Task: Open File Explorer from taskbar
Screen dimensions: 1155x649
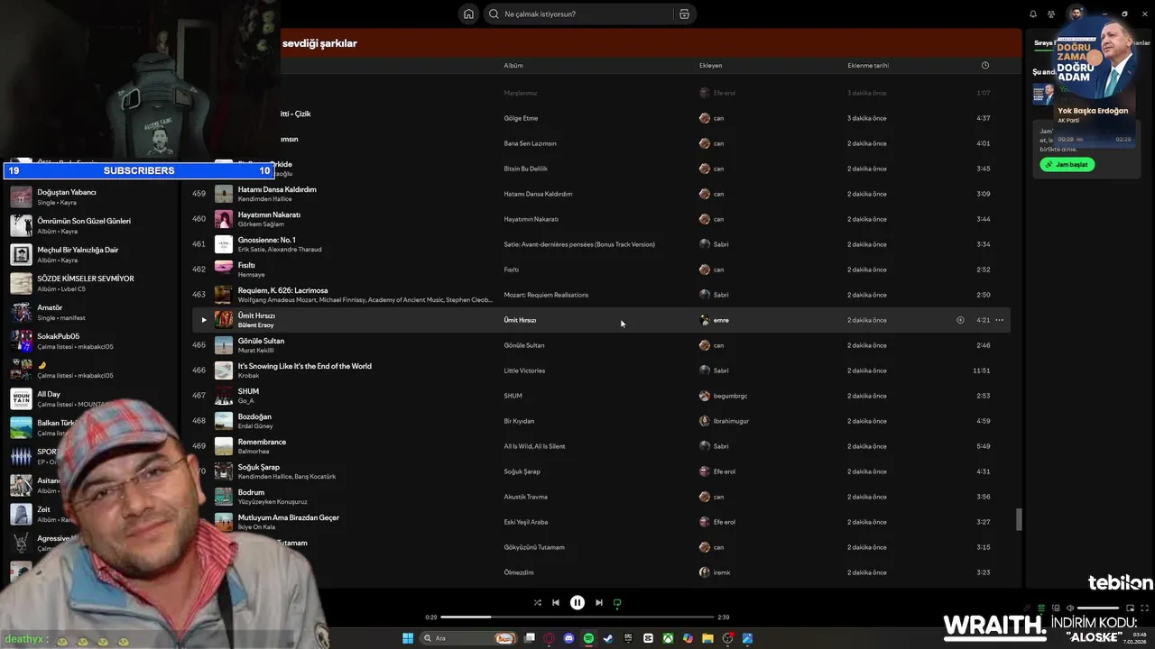Action: click(x=707, y=638)
